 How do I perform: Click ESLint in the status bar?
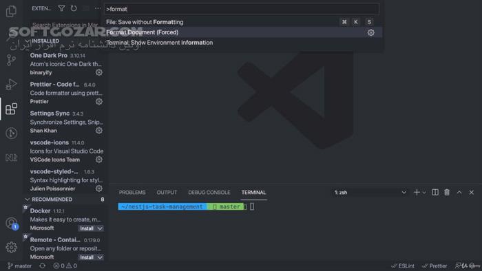pyautogui.click(x=403, y=265)
